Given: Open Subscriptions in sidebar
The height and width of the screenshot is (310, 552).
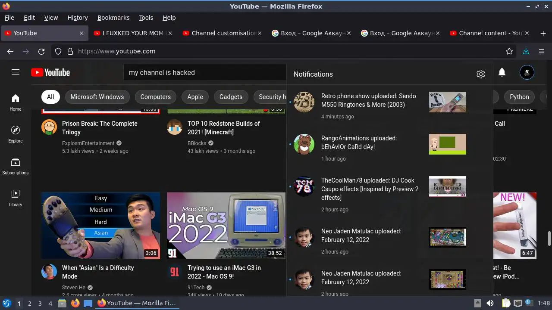Looking at the screenshot, I should tap(16, 166).
